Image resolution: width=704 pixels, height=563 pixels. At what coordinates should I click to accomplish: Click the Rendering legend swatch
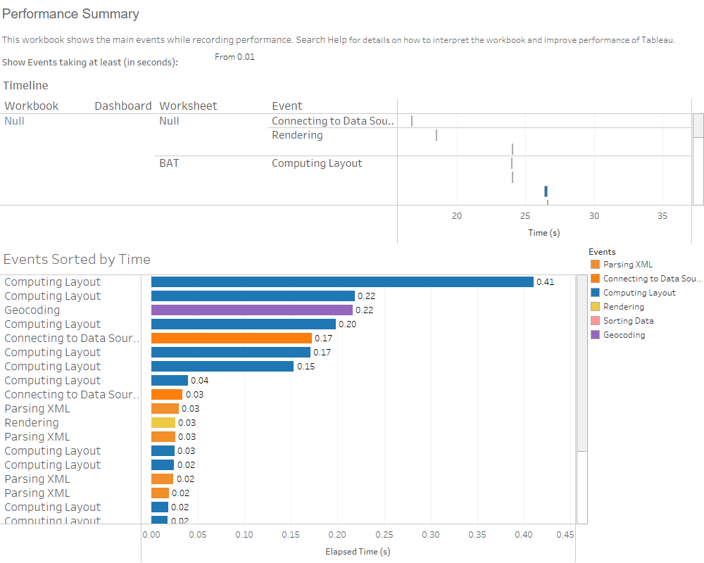coord(596,307)
